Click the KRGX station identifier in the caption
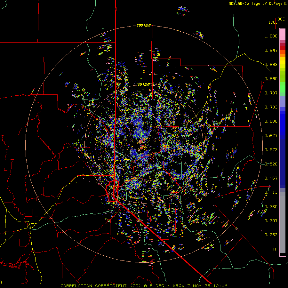The width and height of the screenshot is (288, 288). tap(178, 286)
